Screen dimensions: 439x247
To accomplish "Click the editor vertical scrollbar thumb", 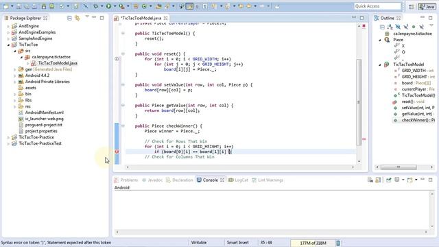I will tap(359, 102).
